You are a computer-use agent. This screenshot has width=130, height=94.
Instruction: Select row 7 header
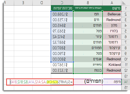pos(126,42)
